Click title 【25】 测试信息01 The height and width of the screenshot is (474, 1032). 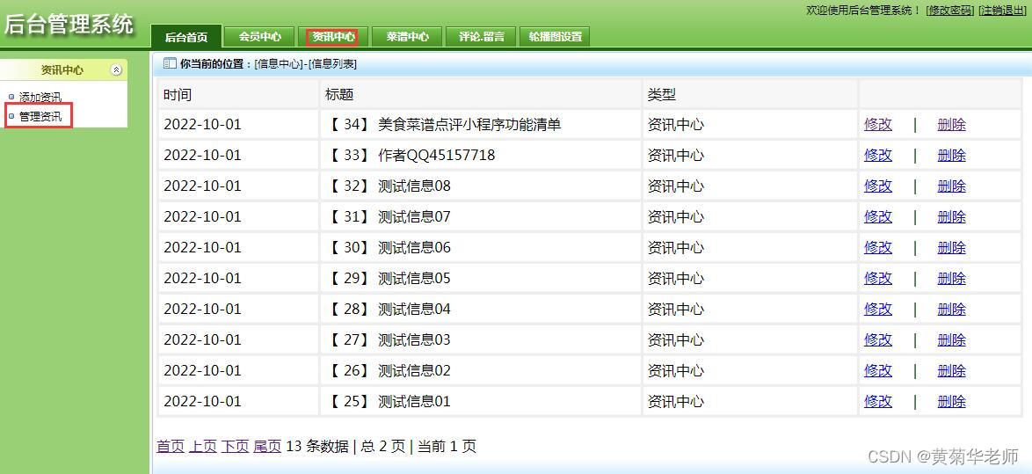389,402
